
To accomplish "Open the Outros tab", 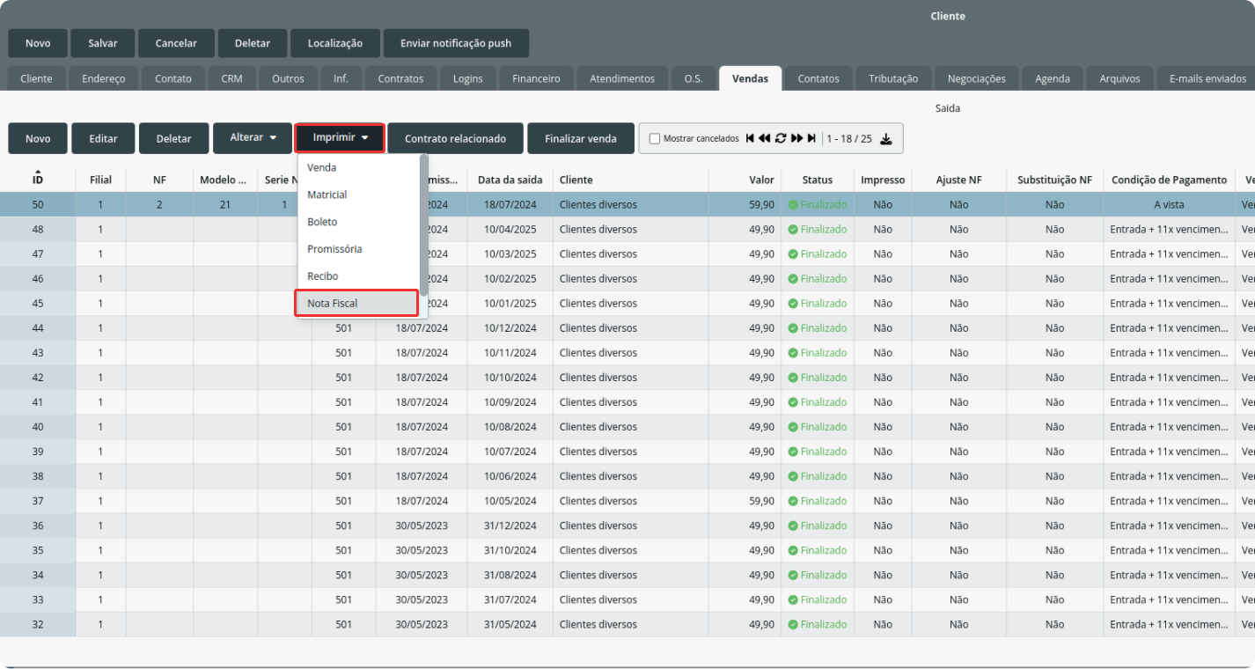I will [x=288, y=78].
